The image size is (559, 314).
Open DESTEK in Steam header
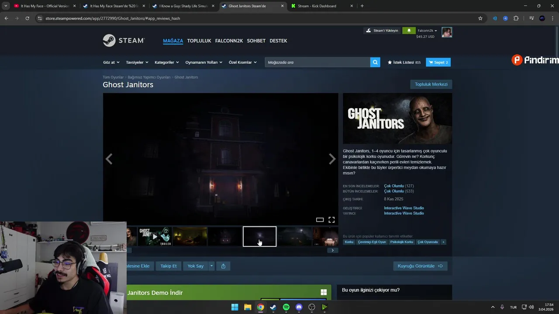click(x=278, y=41)
